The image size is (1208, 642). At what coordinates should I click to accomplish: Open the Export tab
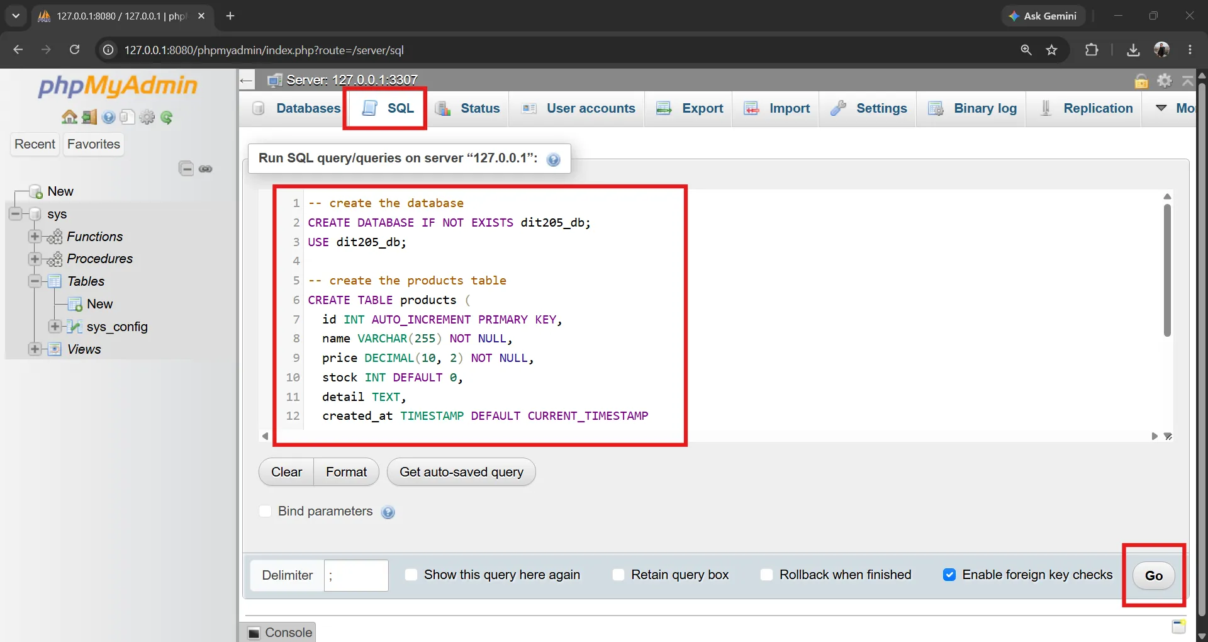690,108
